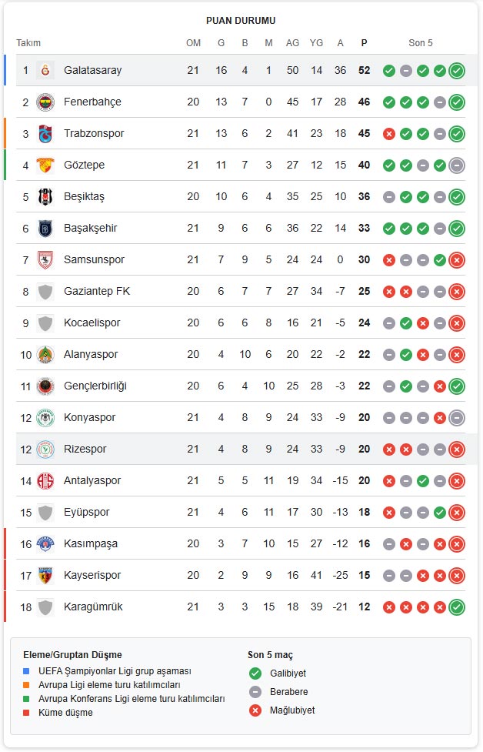Open Beşiktaş via its eagle crest icon
The image size is (483, 752).
pos(47,196)
